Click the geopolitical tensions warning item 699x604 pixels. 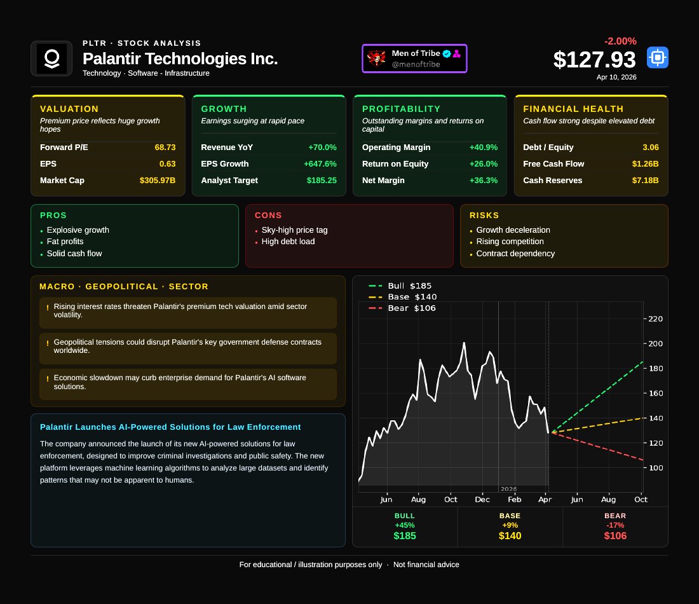187,348
